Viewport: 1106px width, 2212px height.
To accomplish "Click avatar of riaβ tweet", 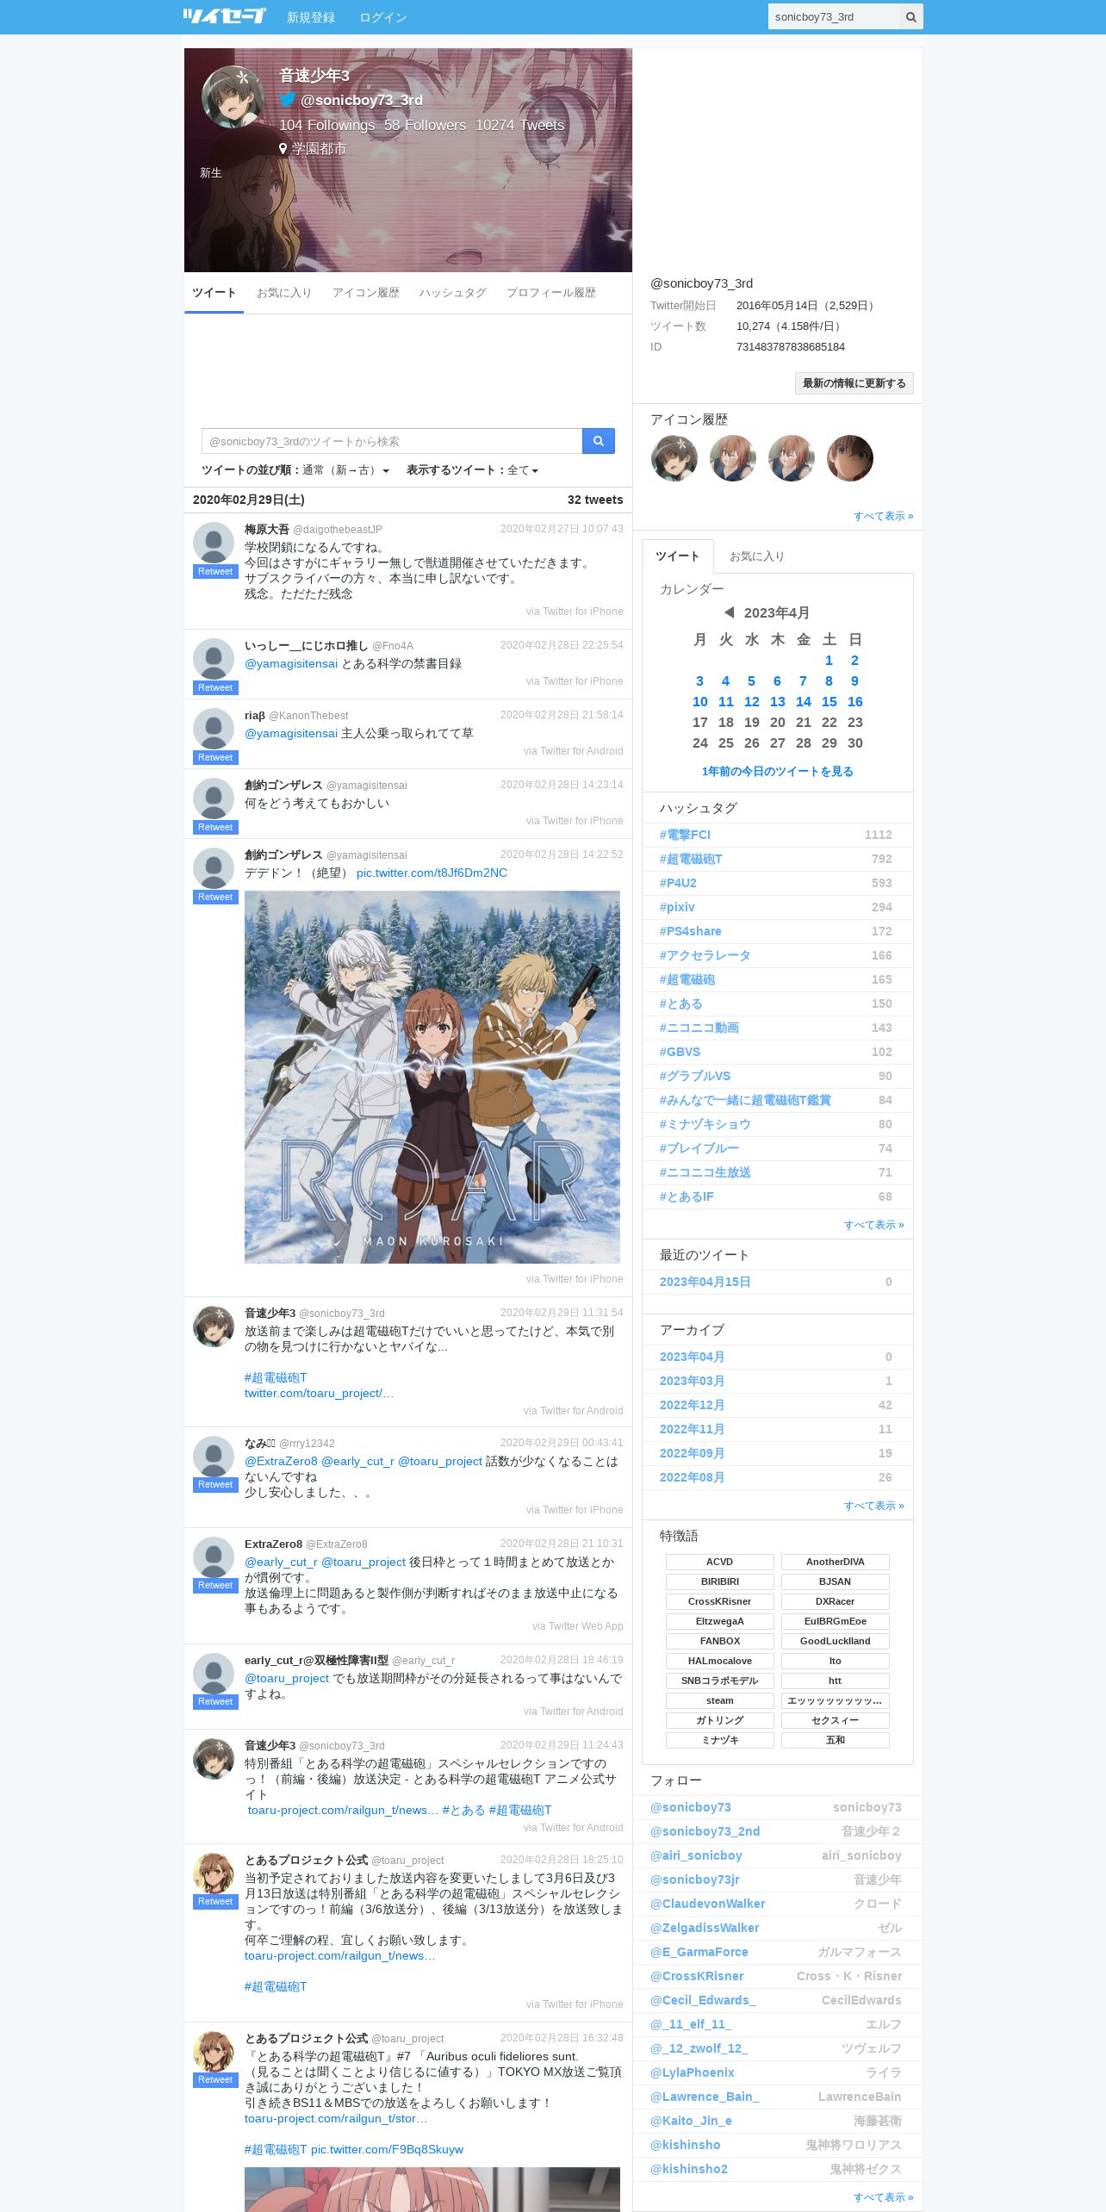I will (x=214, y=729).
